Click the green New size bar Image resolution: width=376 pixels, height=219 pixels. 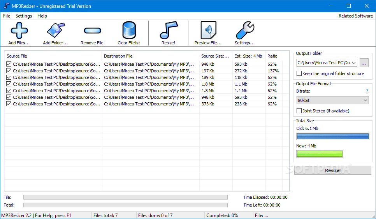(320, 154)
